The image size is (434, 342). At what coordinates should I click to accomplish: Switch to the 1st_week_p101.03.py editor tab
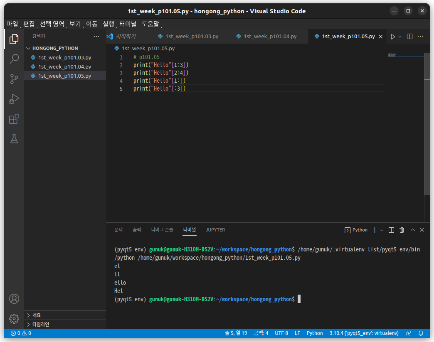[x=192, y=36]
